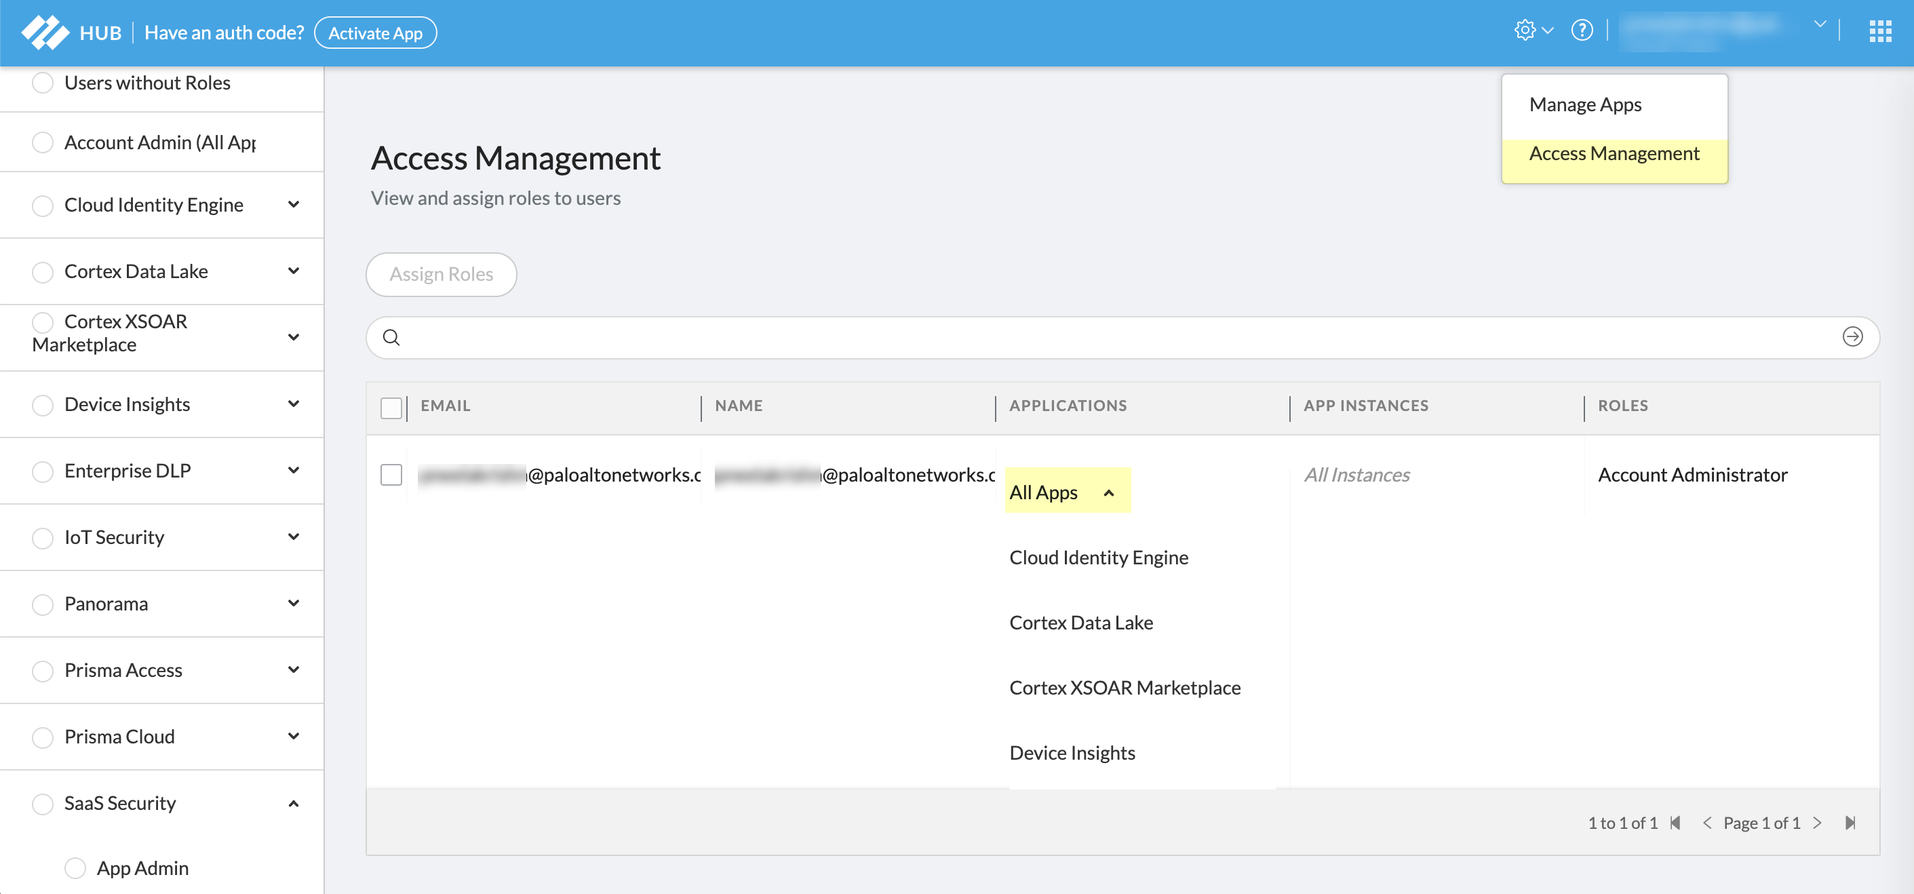Collapse the SaaS Security section

[x=294, y=803]
